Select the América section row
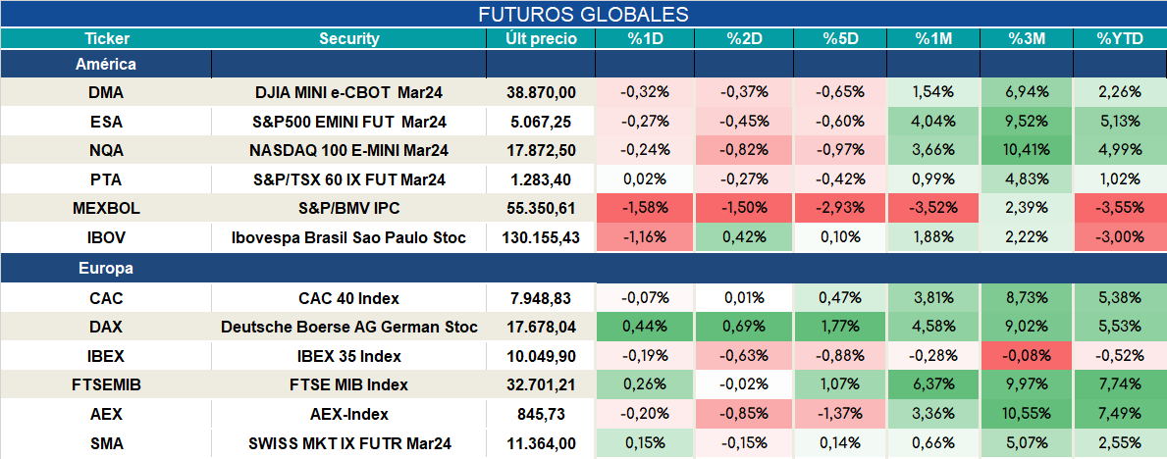The width and height of the screenshot is (1167, 459). [x=583, y=65]
